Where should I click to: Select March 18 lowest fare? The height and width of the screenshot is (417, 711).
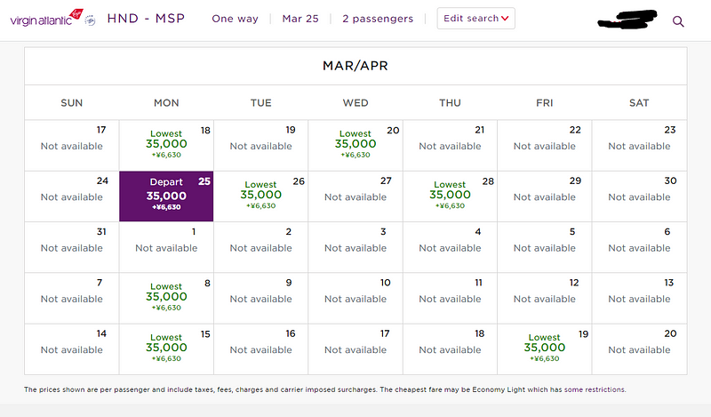(166, 145)
